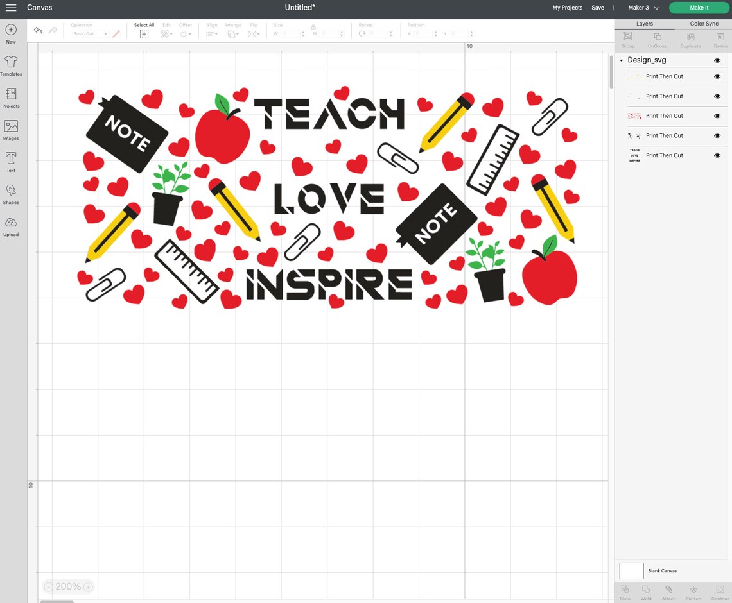This screenshot has height=603, width=732.
Task: Open the Align dropdown
Action: [212, 34]
